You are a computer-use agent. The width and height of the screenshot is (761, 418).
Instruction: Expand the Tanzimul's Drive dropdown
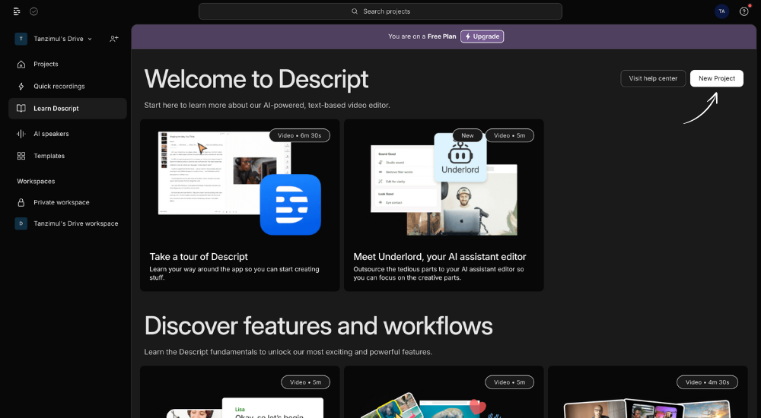click(x=63, y=39)
